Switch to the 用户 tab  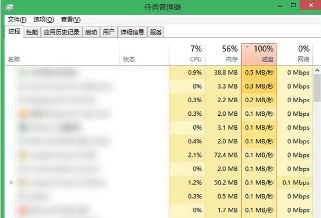point(109,32)
